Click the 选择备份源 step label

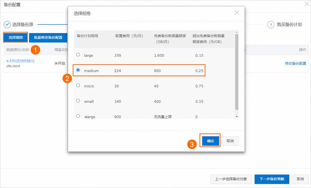pyautogui.click(x=23, y=24)
